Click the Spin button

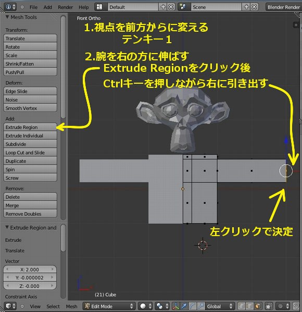(30, 170)
